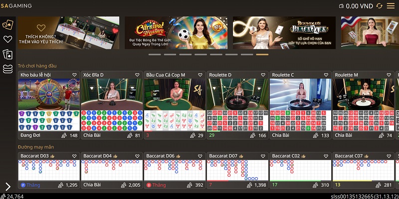Open the Baccarat D03 road map
The width and height of the screenshot is (399, 199).
point(49,170)
